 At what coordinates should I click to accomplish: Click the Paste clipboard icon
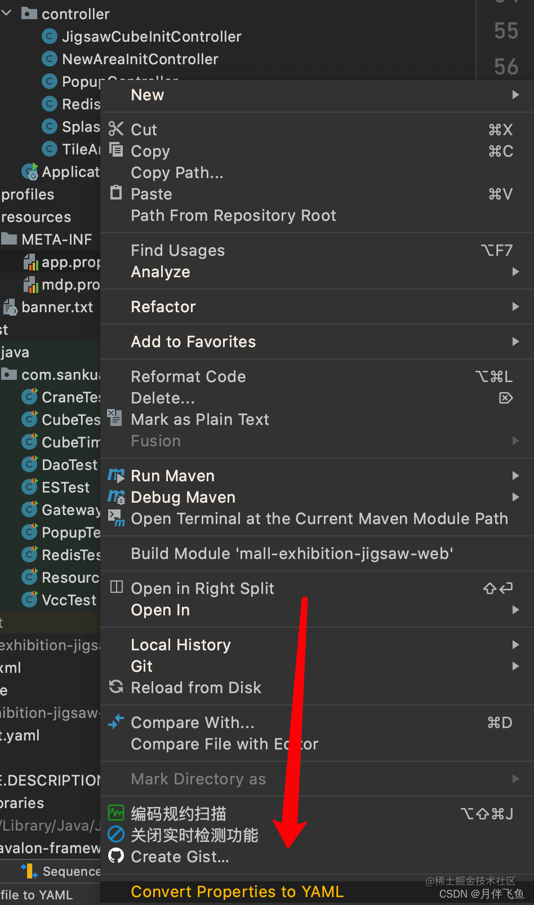point(116,193)
